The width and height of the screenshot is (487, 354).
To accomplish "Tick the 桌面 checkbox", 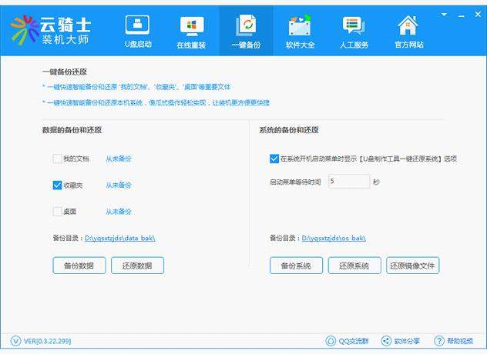I will point(57,211).
